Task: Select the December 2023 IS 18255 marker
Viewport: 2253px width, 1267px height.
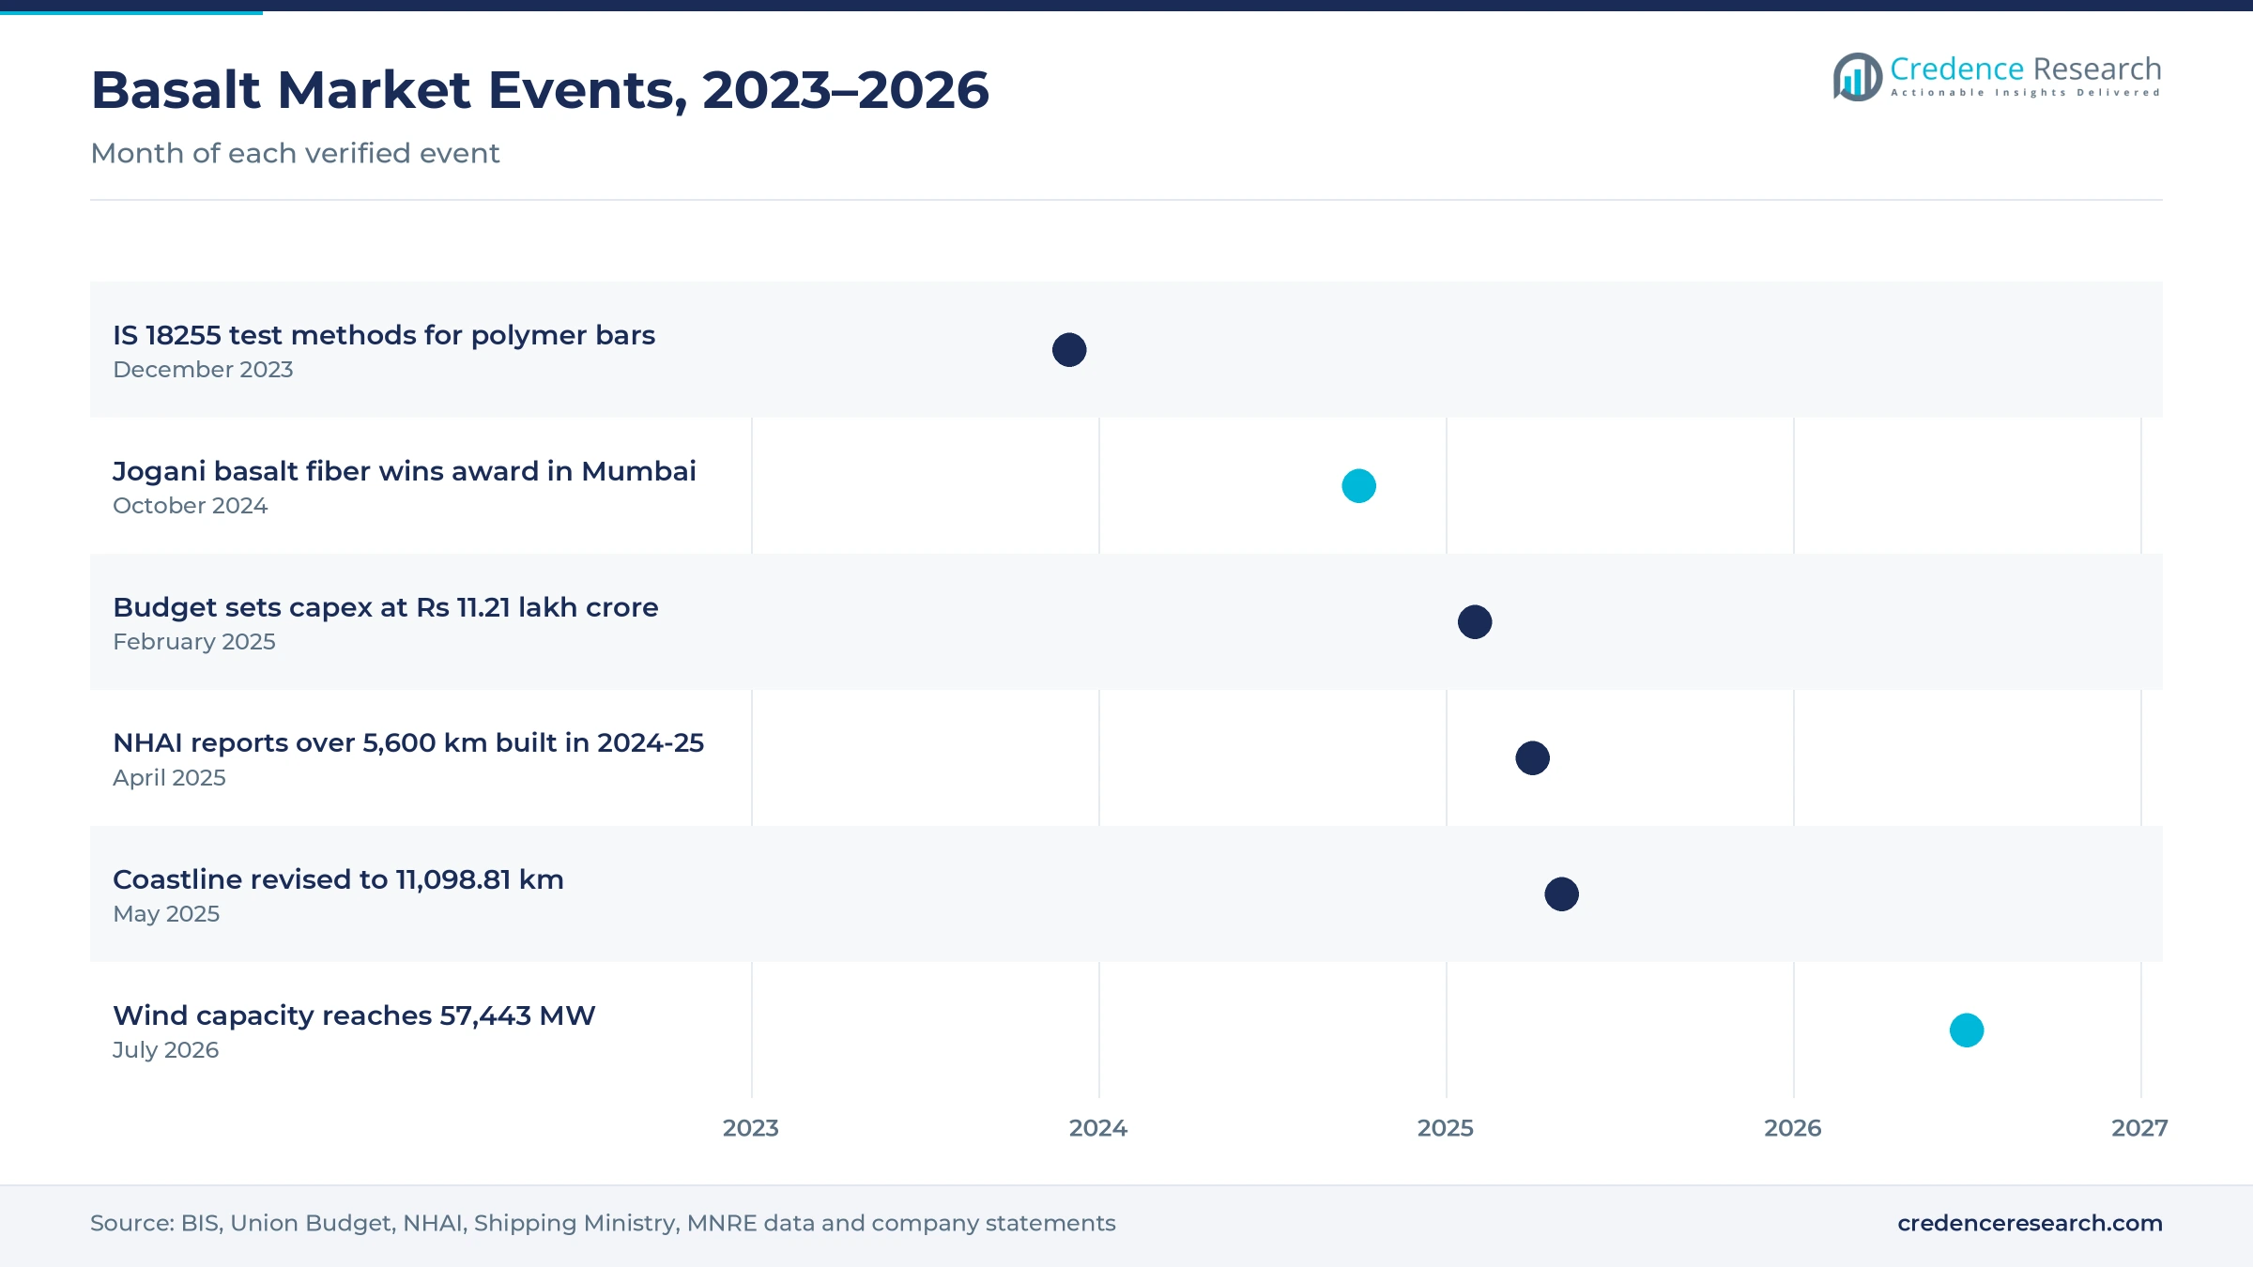Action: 1069,350
